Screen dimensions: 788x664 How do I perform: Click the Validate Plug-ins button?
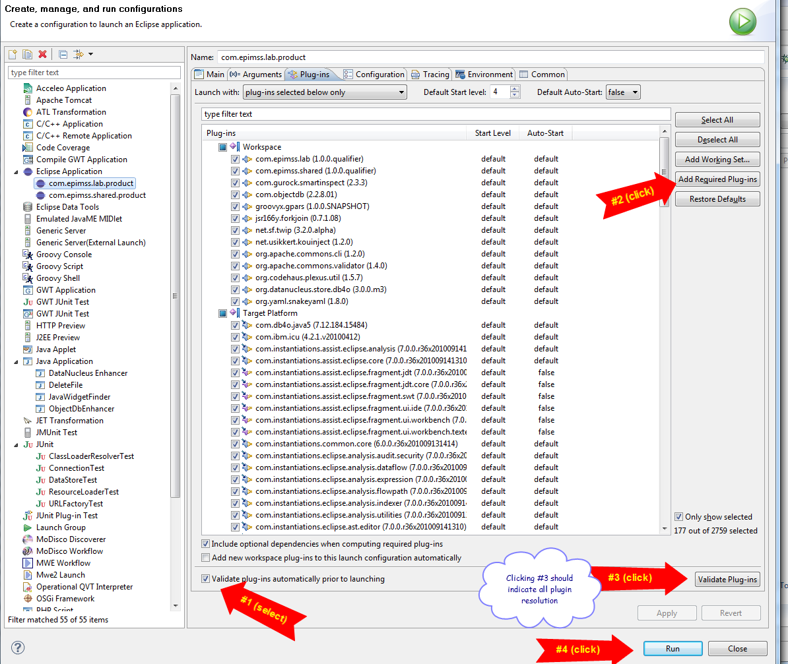[x=727, y=580]
